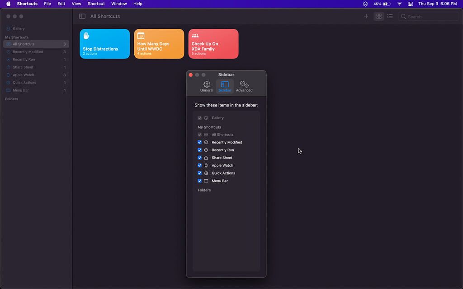Toggle the sidebar using the toolbar sidebar icon

82,16
